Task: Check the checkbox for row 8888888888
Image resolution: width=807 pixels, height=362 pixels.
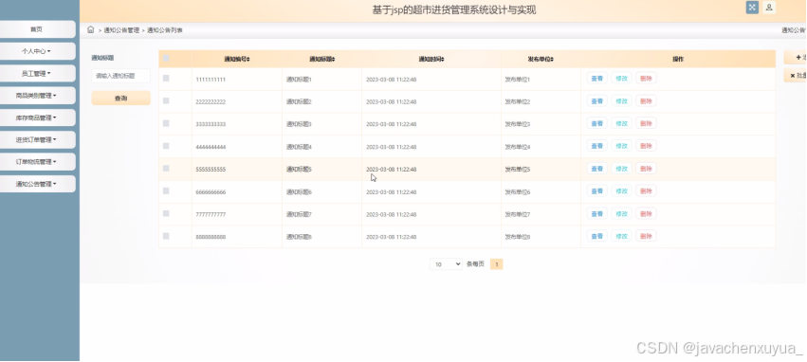Action: (x=166, y=236)
